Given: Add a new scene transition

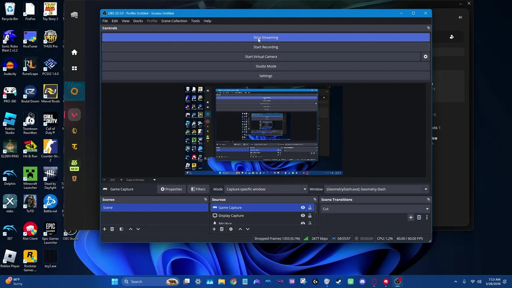Looking at the screenshot, I should [410, 217].
